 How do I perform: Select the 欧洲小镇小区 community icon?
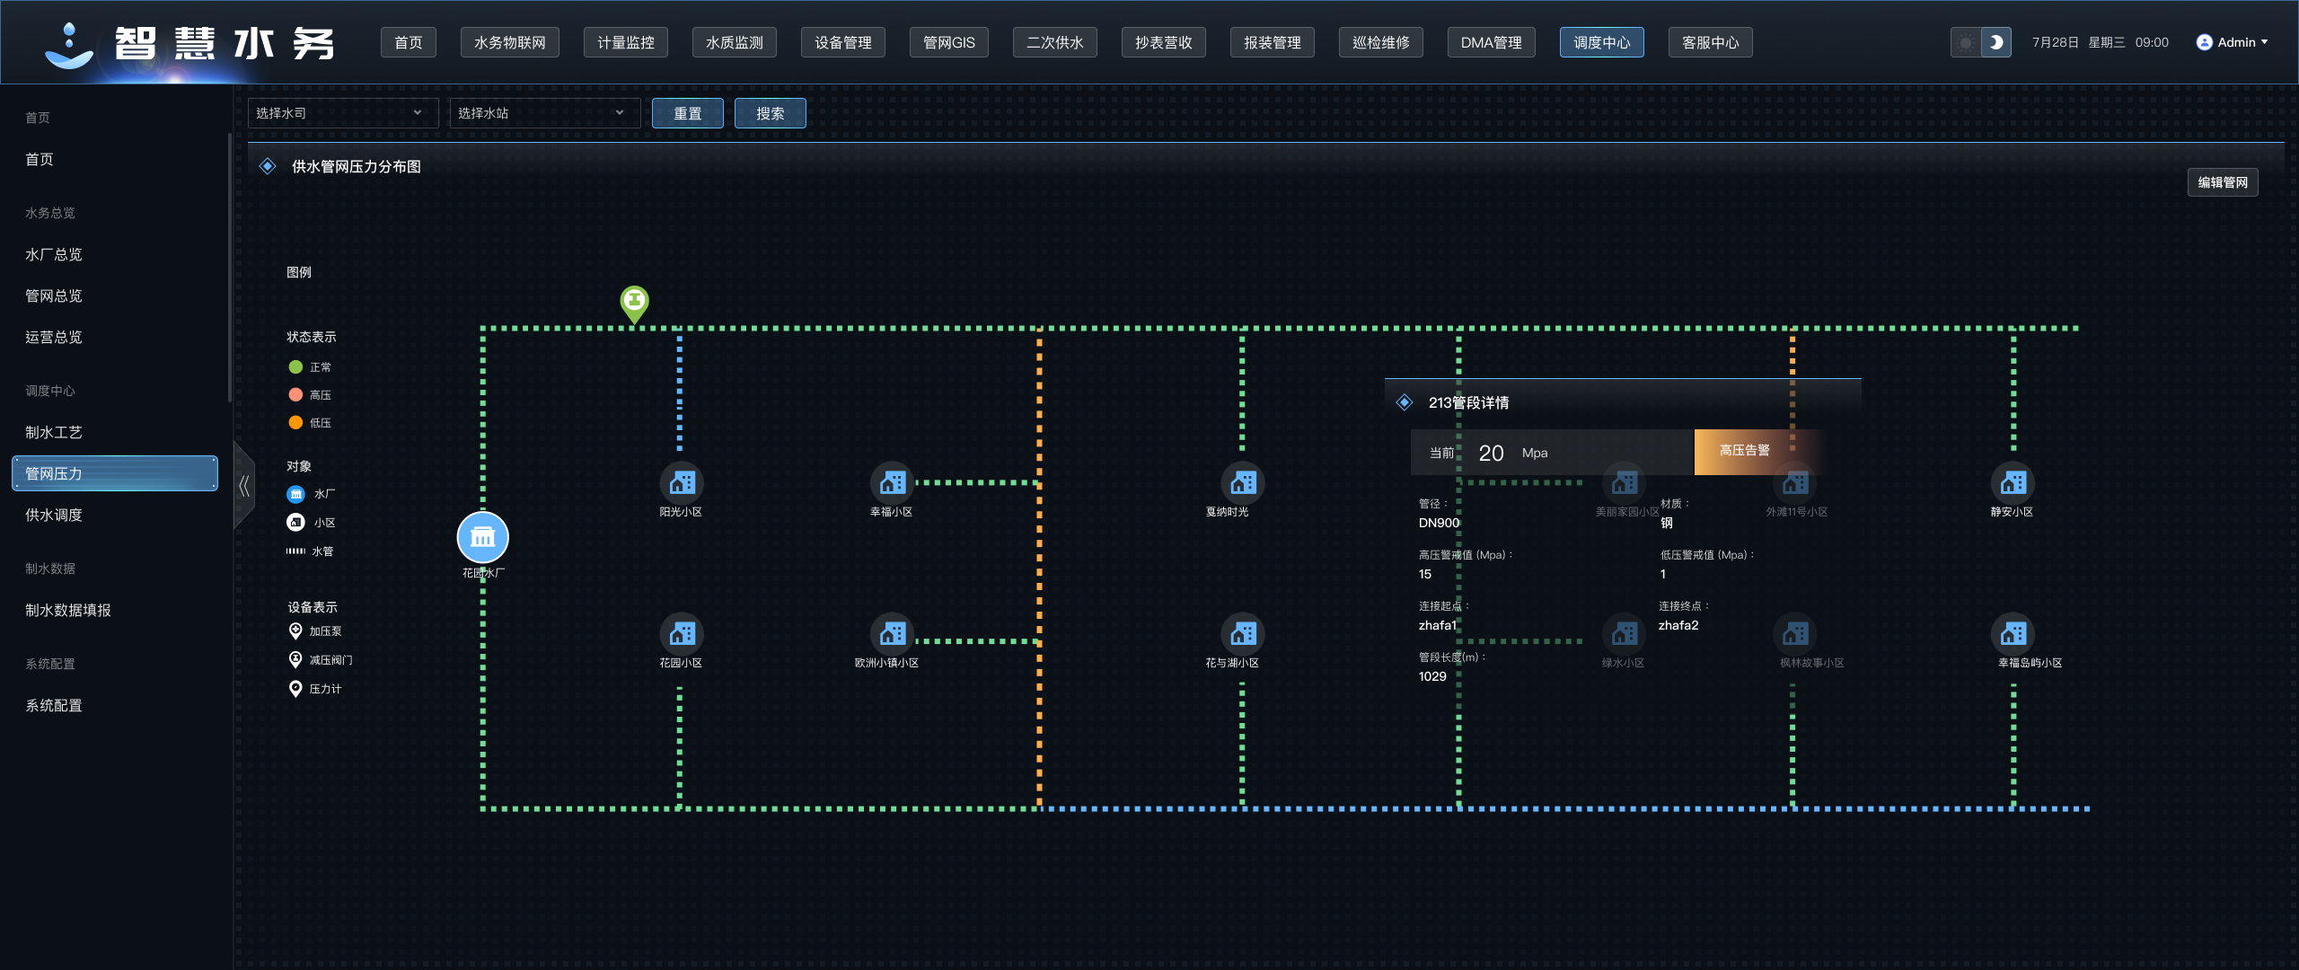click(x=892, y=634)
